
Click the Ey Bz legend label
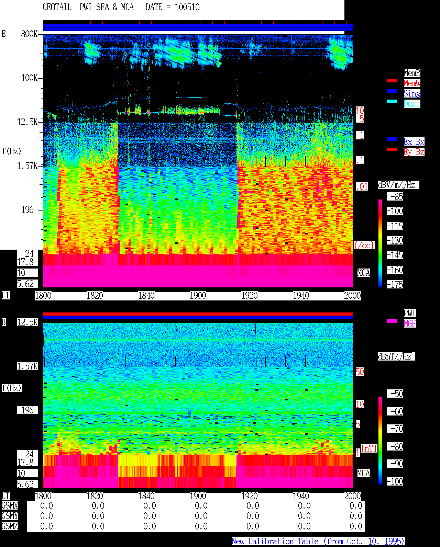pos(414,152)
